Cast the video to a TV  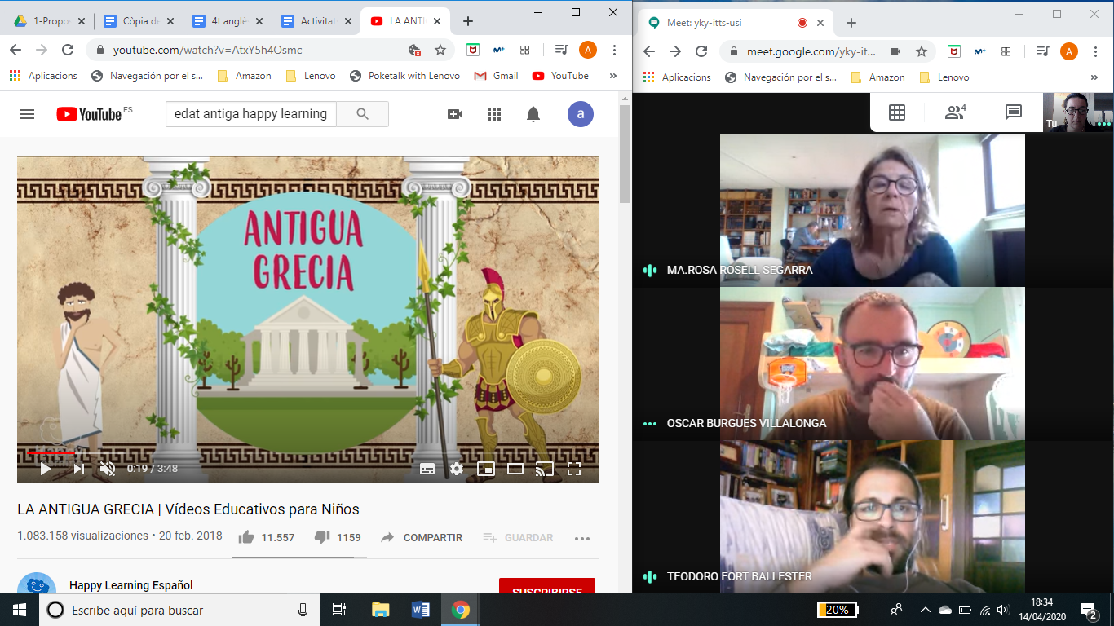(x=544, y=469)
